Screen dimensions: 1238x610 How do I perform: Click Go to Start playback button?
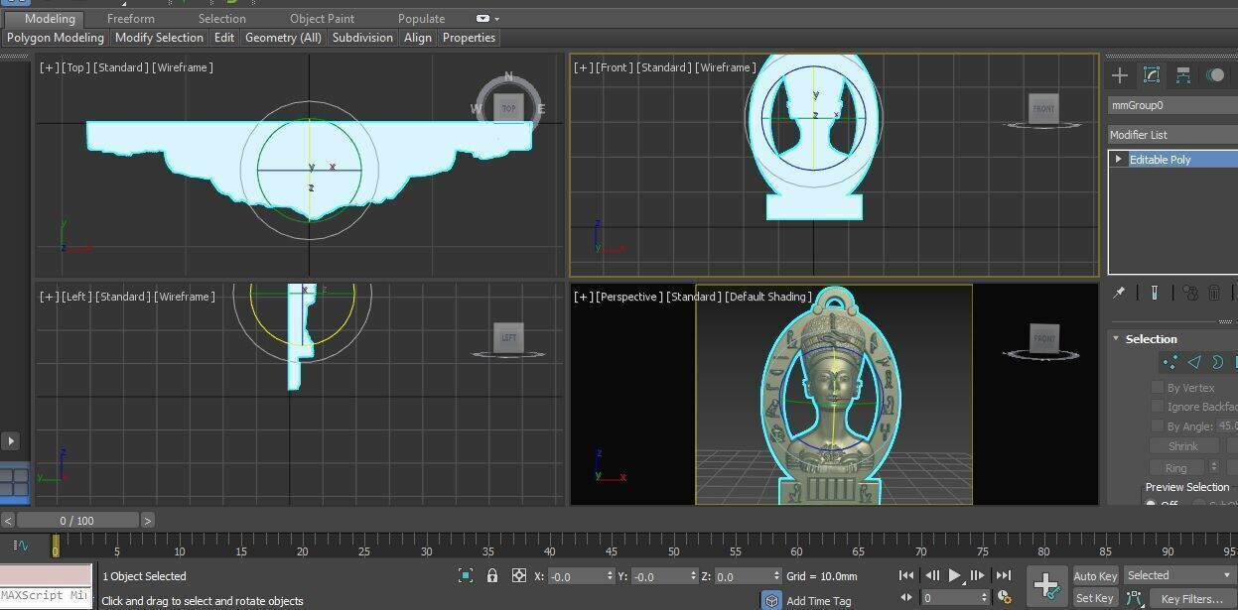(x=906, y=575)
